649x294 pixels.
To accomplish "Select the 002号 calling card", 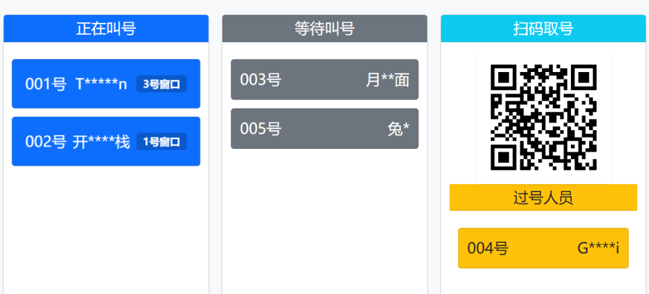I will point(106,142).
